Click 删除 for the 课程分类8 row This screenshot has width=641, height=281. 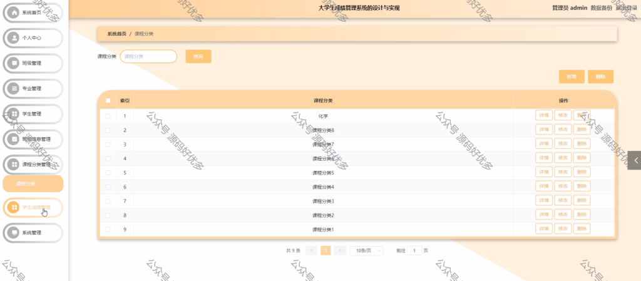tap(582, 130)
